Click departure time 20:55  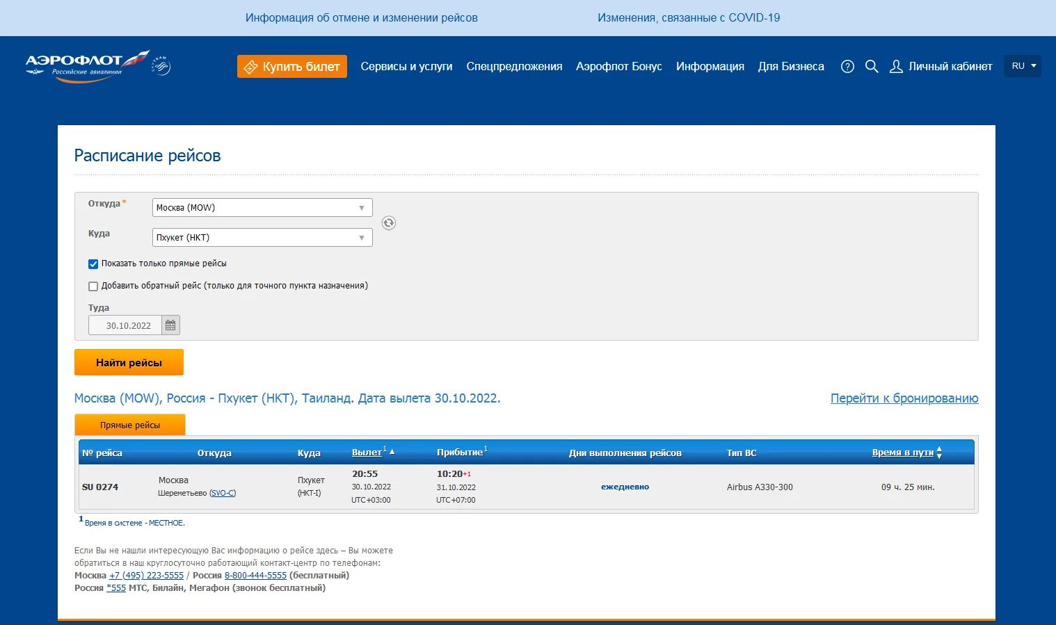click(x=365, y=474)
